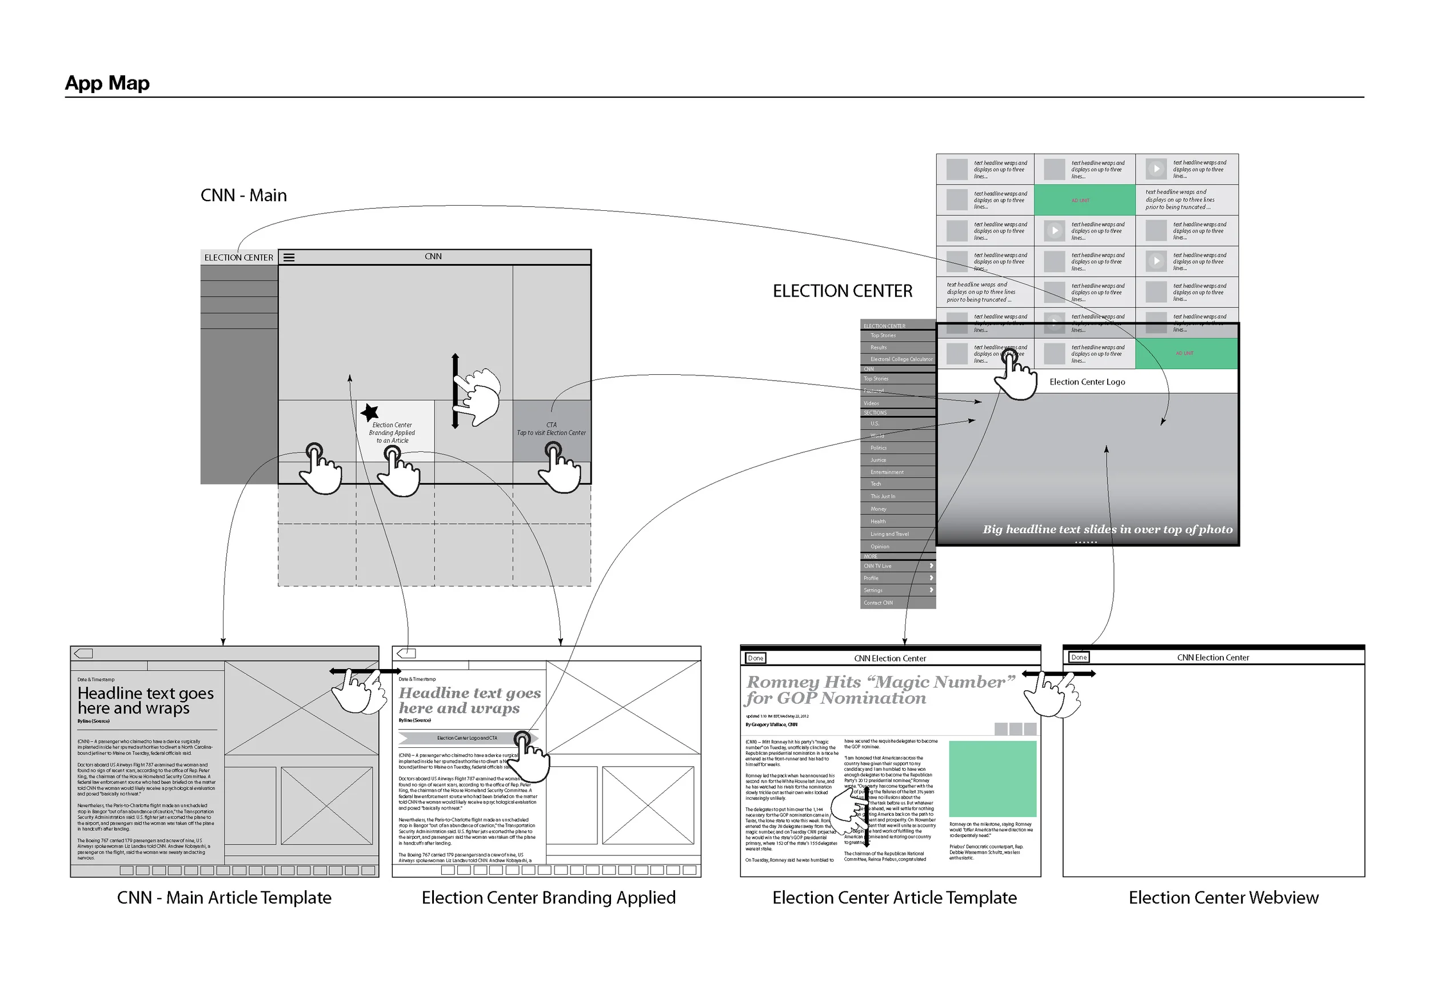Open the Entertainment section

(898, 472)
